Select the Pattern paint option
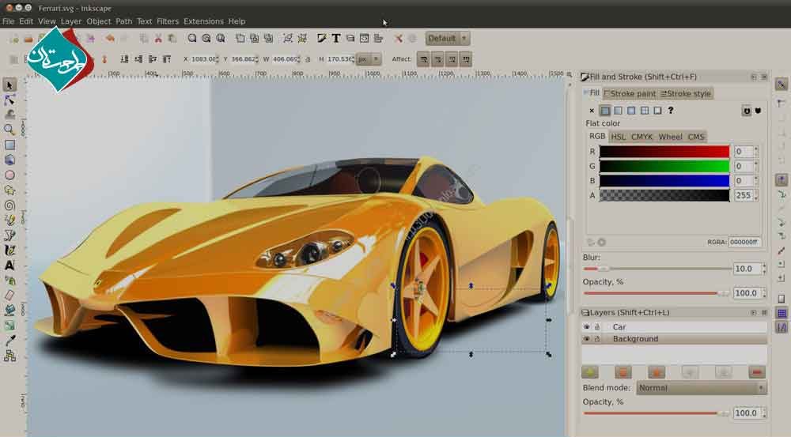The width and height of the screenshot is (791, 437). (x=644, y=111)
